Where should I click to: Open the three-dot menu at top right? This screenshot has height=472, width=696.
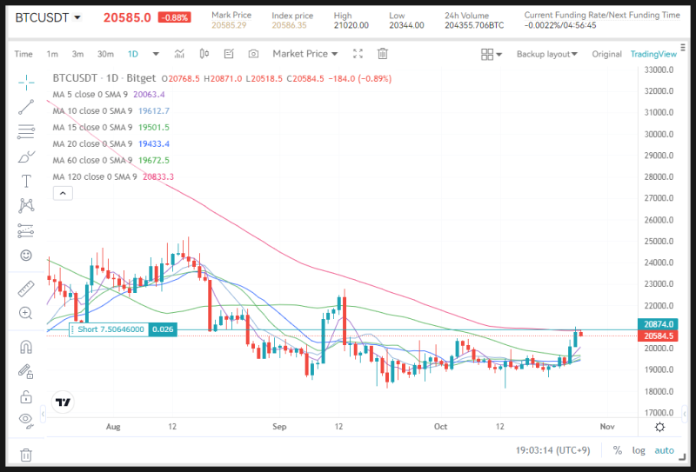683,47
